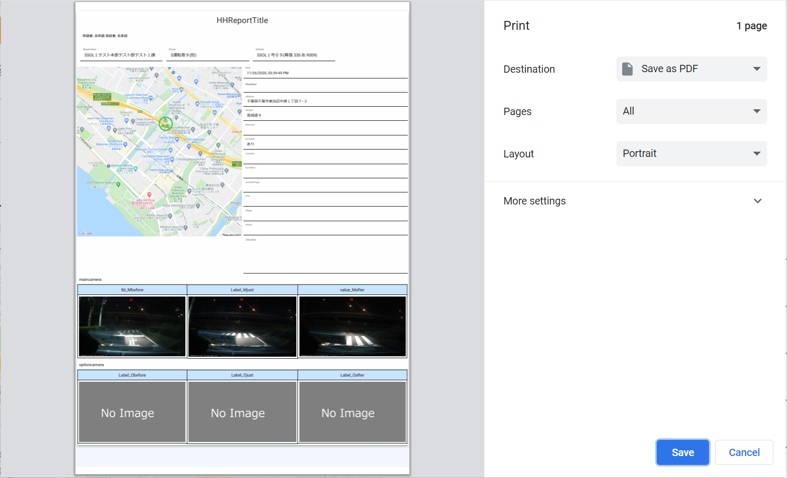Click the lbl_Mbefore camera image
The height and width of the screenshot is (478, 787).
pos(132,326)
